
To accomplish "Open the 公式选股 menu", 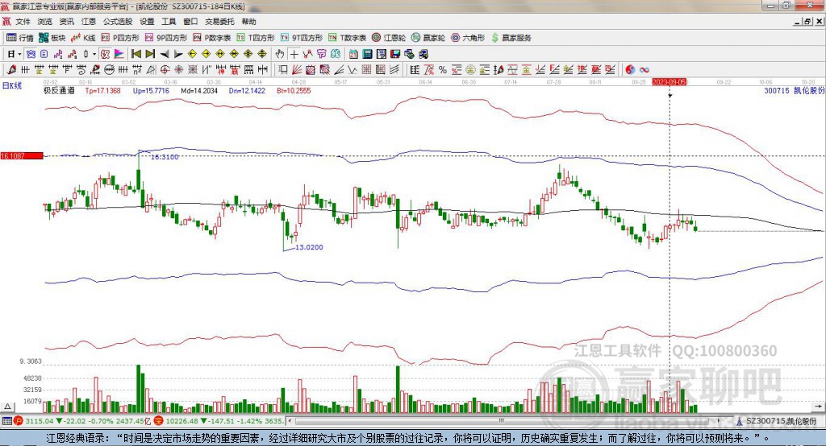I will coord(118,22).
